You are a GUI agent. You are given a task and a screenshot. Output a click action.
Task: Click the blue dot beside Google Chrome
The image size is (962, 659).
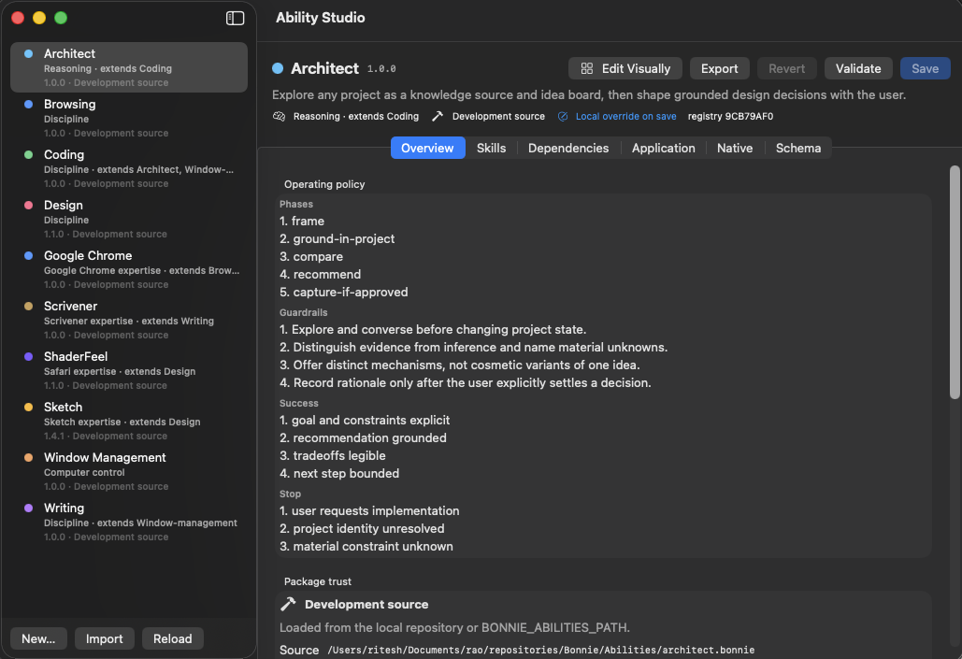[28, 255]
